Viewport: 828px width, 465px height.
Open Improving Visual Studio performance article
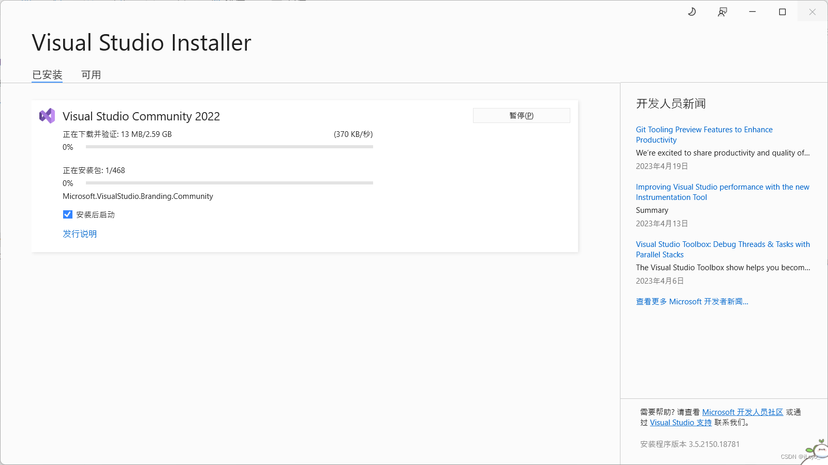pos(722,192)
